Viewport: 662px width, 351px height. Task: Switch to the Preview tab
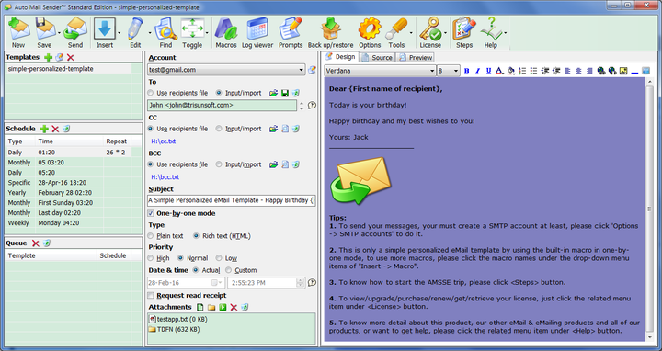point(416,57)
